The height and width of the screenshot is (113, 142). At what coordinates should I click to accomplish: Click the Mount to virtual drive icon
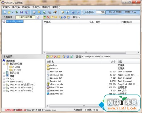tap(50, 12)
